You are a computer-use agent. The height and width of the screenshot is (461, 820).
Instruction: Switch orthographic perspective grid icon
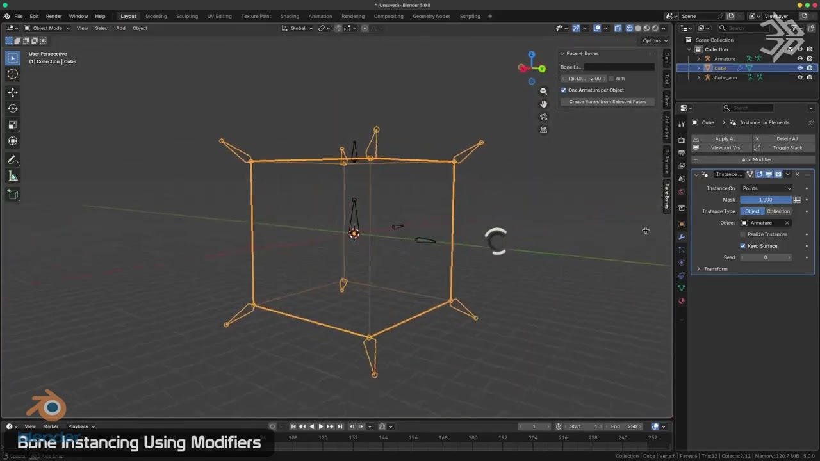pyautogui.click(x=544, y=129)
